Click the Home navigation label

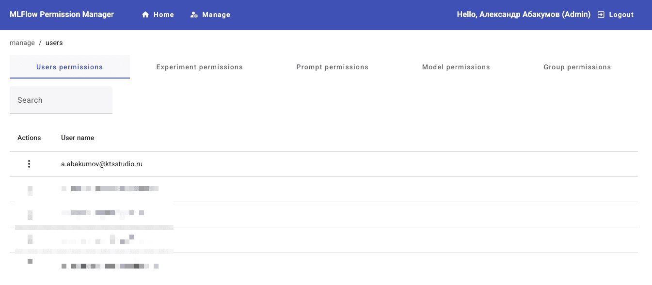[x=164, y=15]
